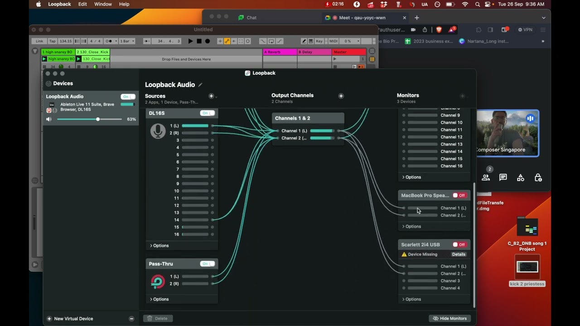The height and width of the screenshot is (326, 580).
Task: Click New Virtual Device button
Action: coord(70,319)
